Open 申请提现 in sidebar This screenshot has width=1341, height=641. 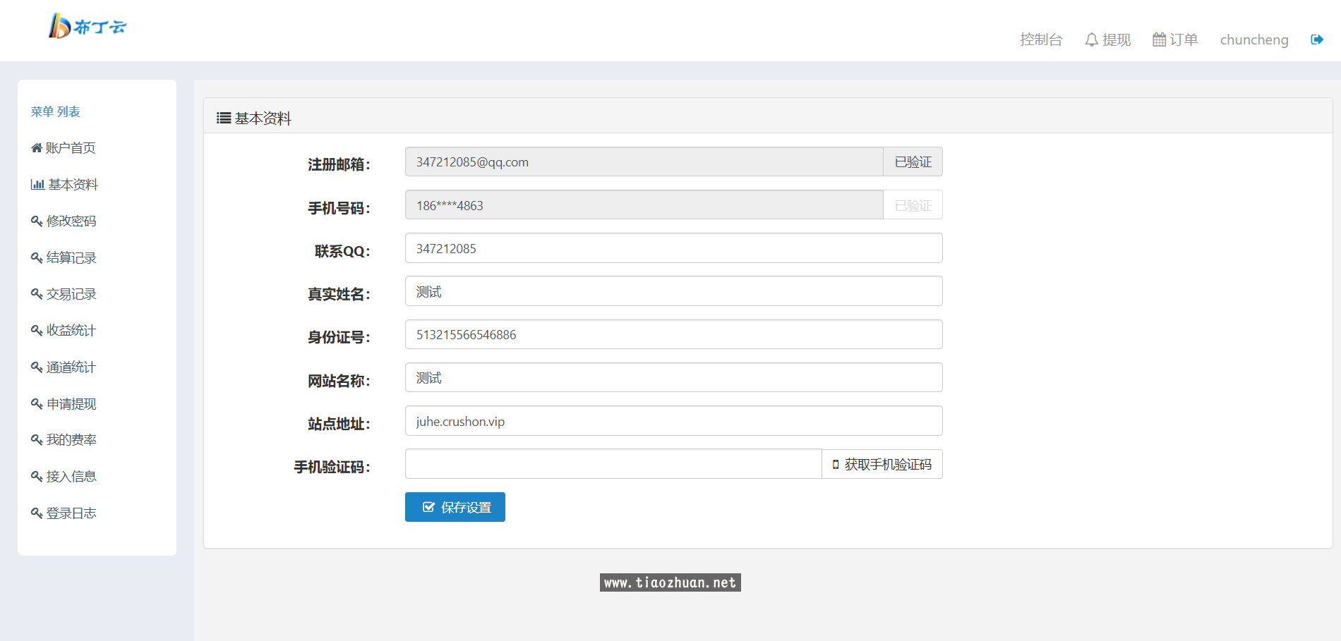pos(64,404)
